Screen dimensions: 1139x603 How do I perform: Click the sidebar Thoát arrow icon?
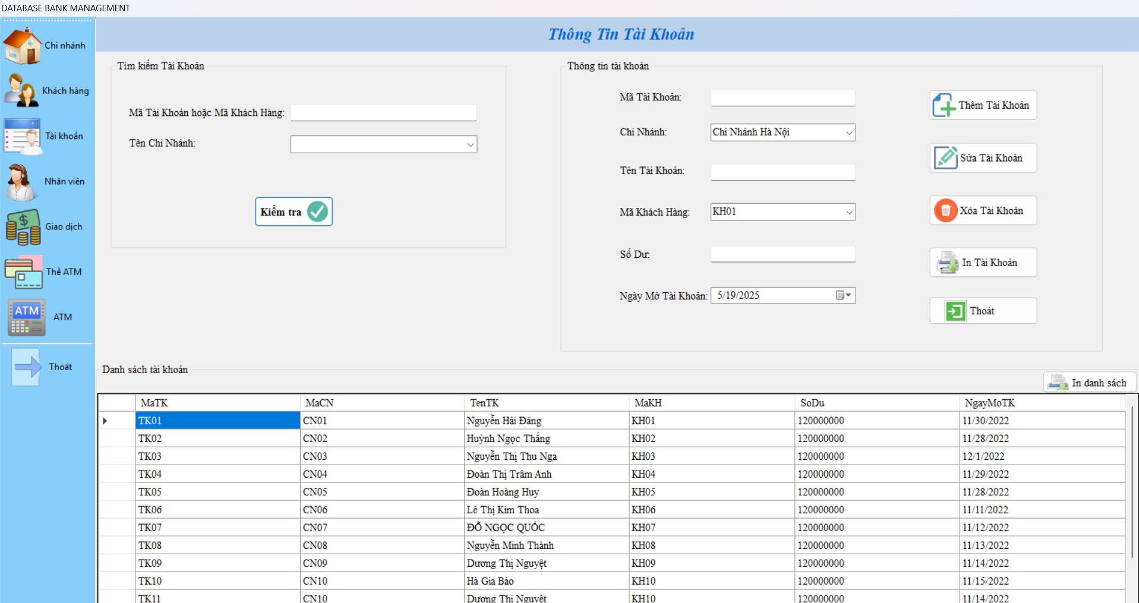coord(27,367)
